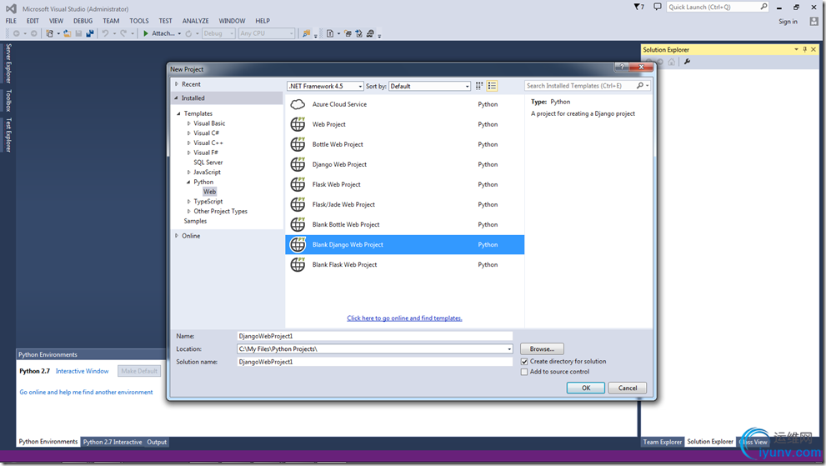Open the Toolbox side tab

point(8,100)
